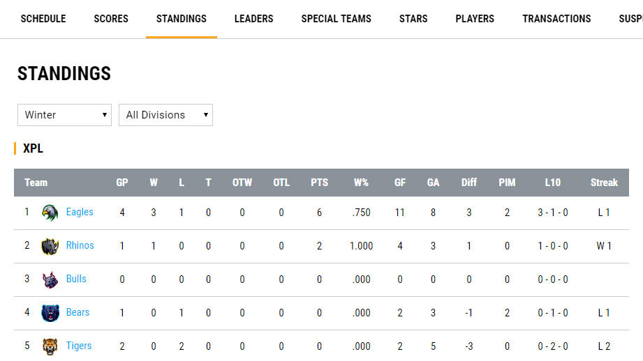Click the Eagles team logo icon
The image size is (643, 361).
(50, 213)
